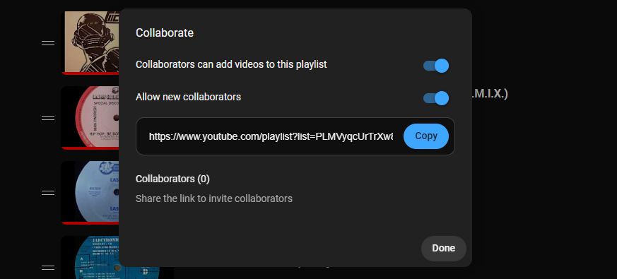Viewport: 617px width, 279px height.
Task: Open the blue vinyl label thumbnail
Action: [90, 192]
